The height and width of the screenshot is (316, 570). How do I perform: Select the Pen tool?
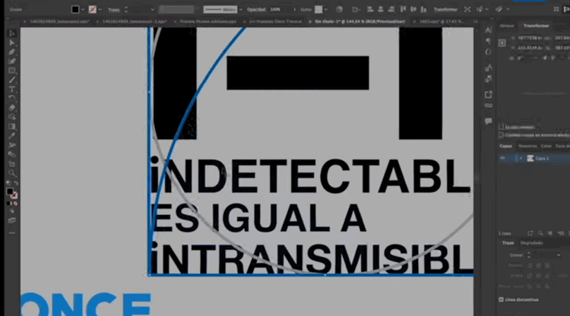(x=11, y=52)
